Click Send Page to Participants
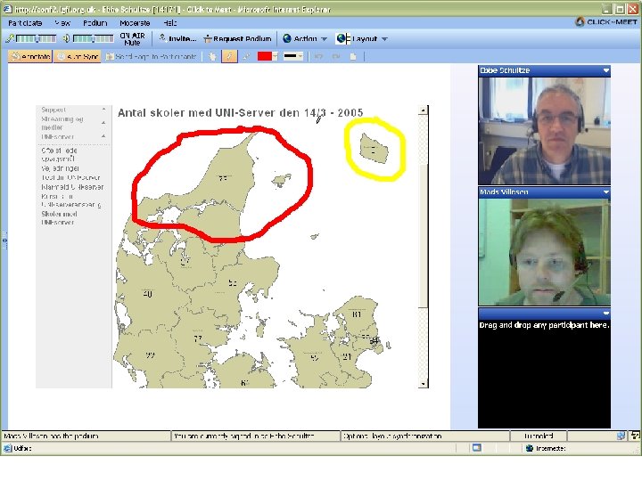The height and width of the screenshot is (481, 642). 151,56
